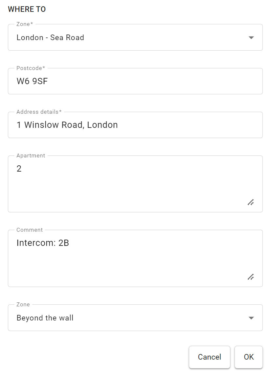Click the Postcode* field label

coord(31,68)
